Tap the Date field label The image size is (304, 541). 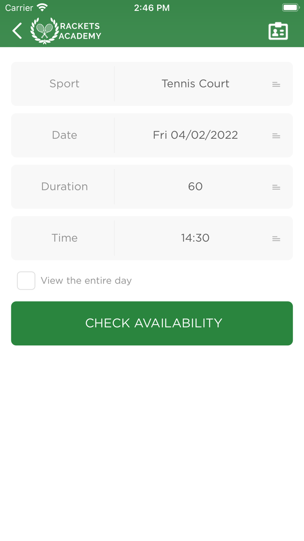(x=64, y=135)
